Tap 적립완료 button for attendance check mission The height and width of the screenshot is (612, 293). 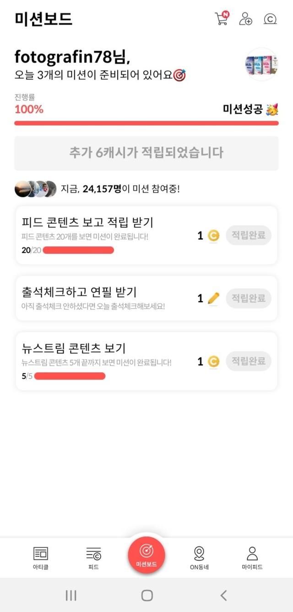[249, 298]
